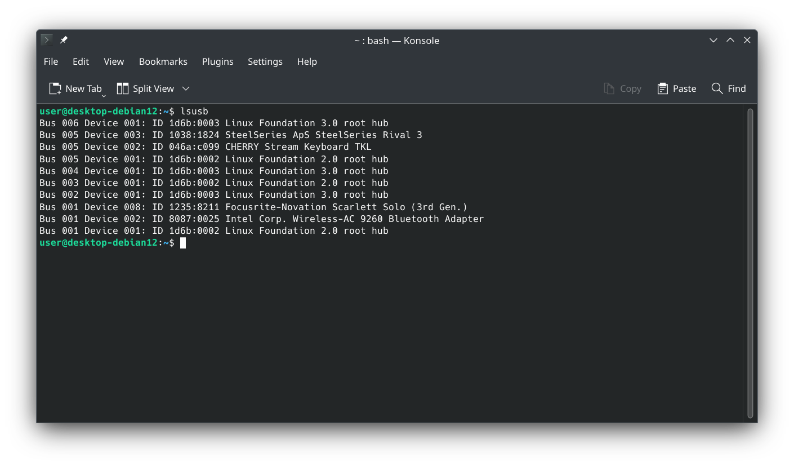Viewport: 794px width, 466px height.
Task: Click the terminal cursor at the empty prompt
Action: point(183,243)
